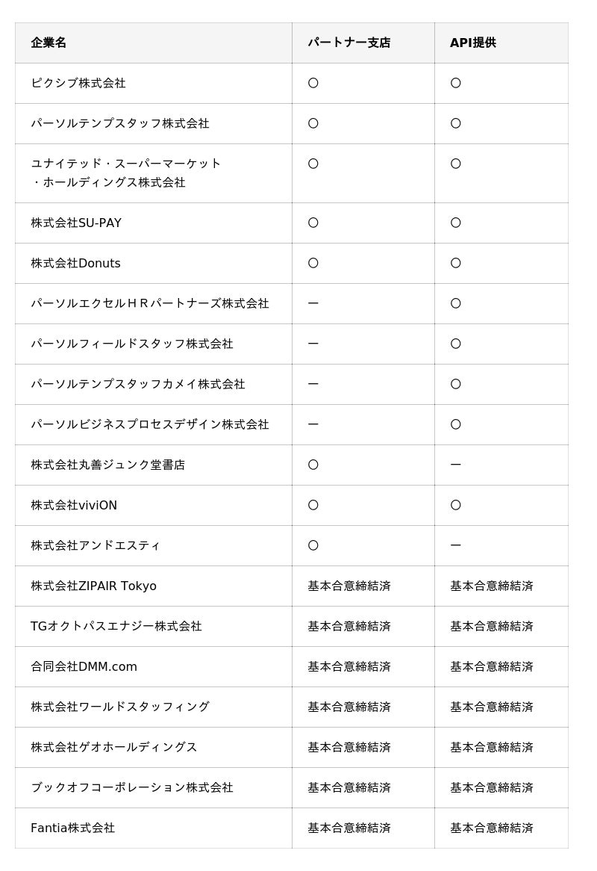This screenshot has width=597, height=871.
Task: Click 基本合意締結済 in Fantia株式会社's API提供 column
Action: pyautogui.click(x=491, y=828)
